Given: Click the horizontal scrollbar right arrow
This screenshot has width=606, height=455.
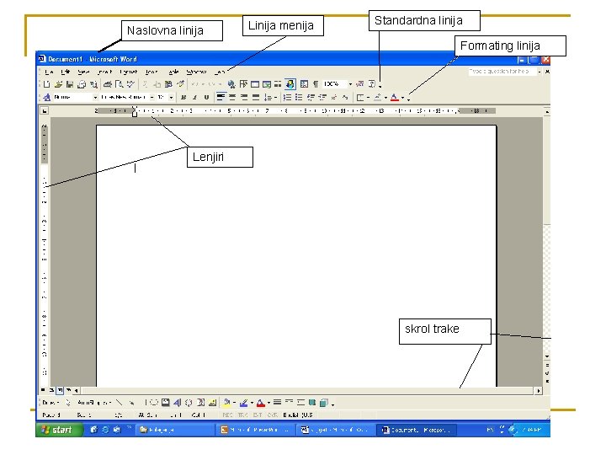Looking at the screenshot, I should [539, 391].
